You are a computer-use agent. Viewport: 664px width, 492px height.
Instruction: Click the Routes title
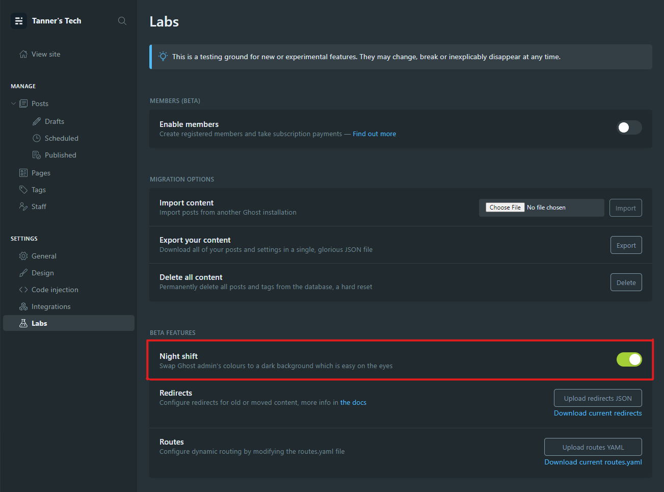click(x=172, y=442)
